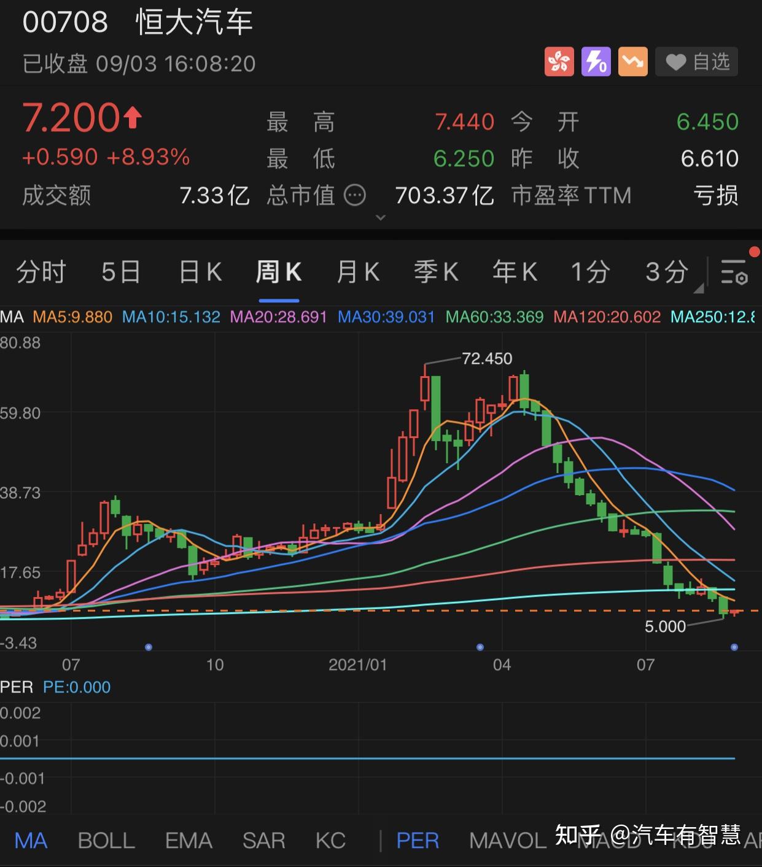Image resolution: width=762 pixels, height=867 pixels.
Task: Select the 分时 chart view
Action: [40, 272]
